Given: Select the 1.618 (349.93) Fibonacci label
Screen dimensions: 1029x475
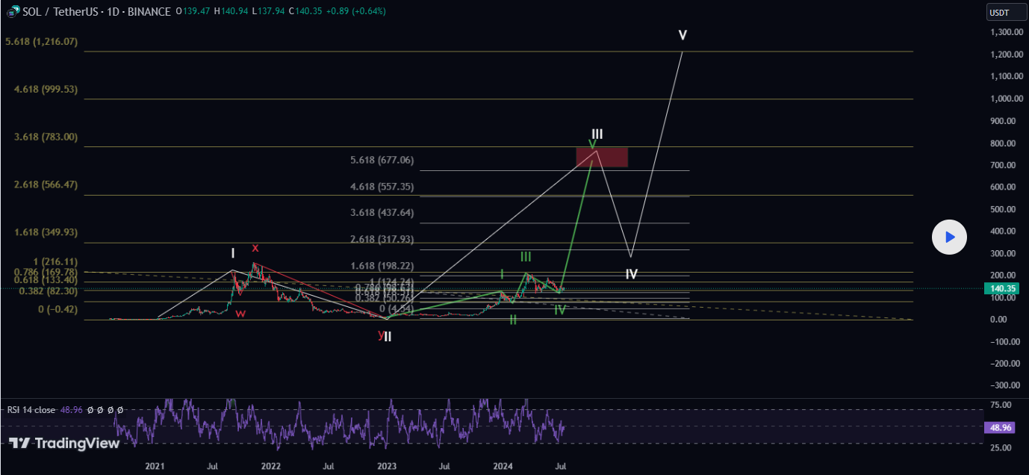Looking at the screenshot, I should point(46,232).
